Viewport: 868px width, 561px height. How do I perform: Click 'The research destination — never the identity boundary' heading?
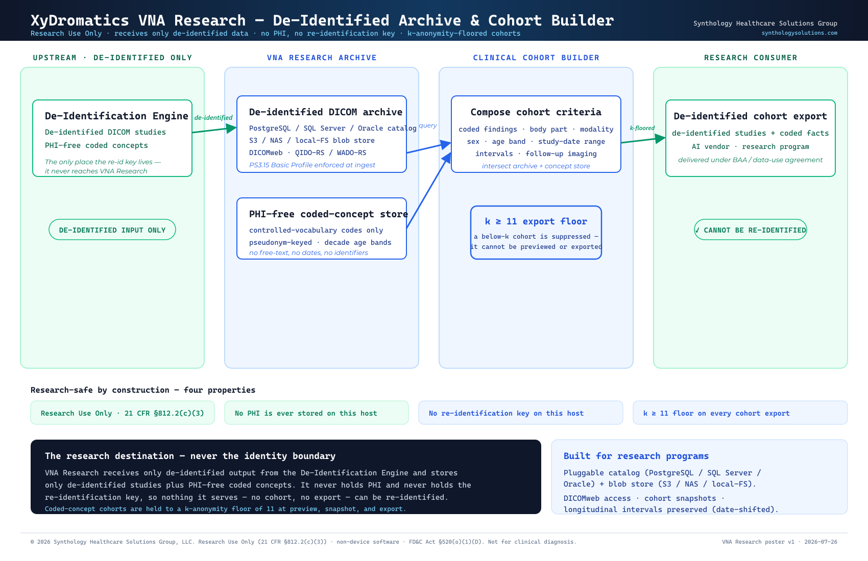[x=190, y=456]
